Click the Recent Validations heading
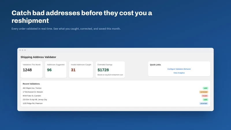Image resolution: width=231 pixels, height=130 pixels. click(x=31, y=84)
